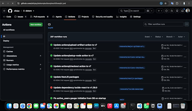The width and height of the screenshot is (192, 111).
Task: Open the browser extensions puzzle icon
Action: [177, 3]
